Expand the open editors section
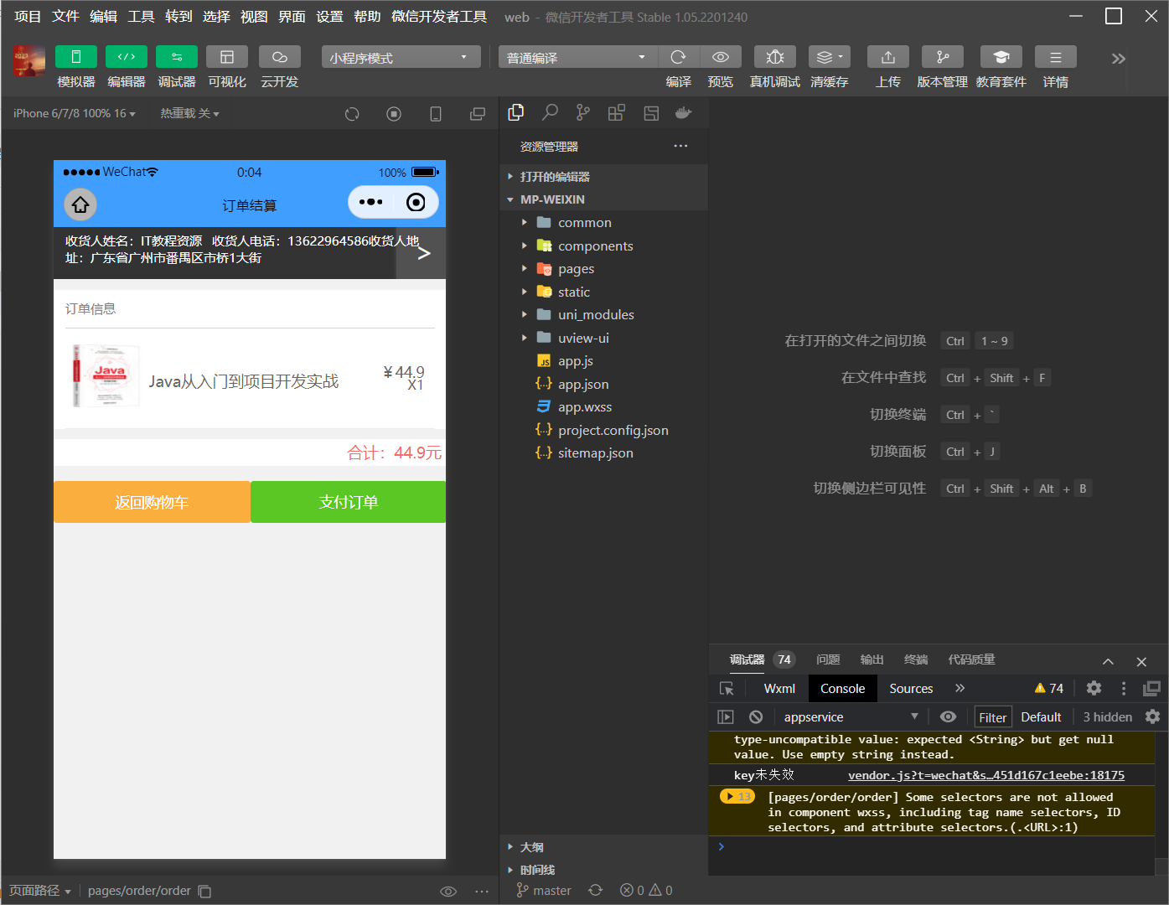This screenshot has height=905, width=1169. pos(603,177)
